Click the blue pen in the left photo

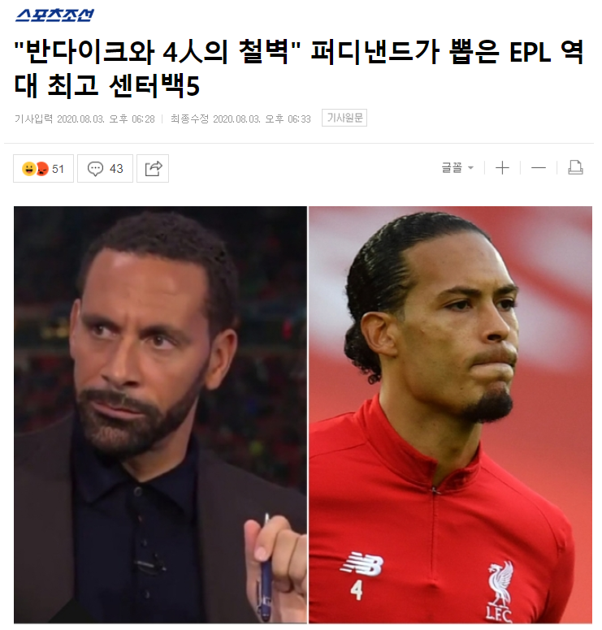click(x=264, y=568)
